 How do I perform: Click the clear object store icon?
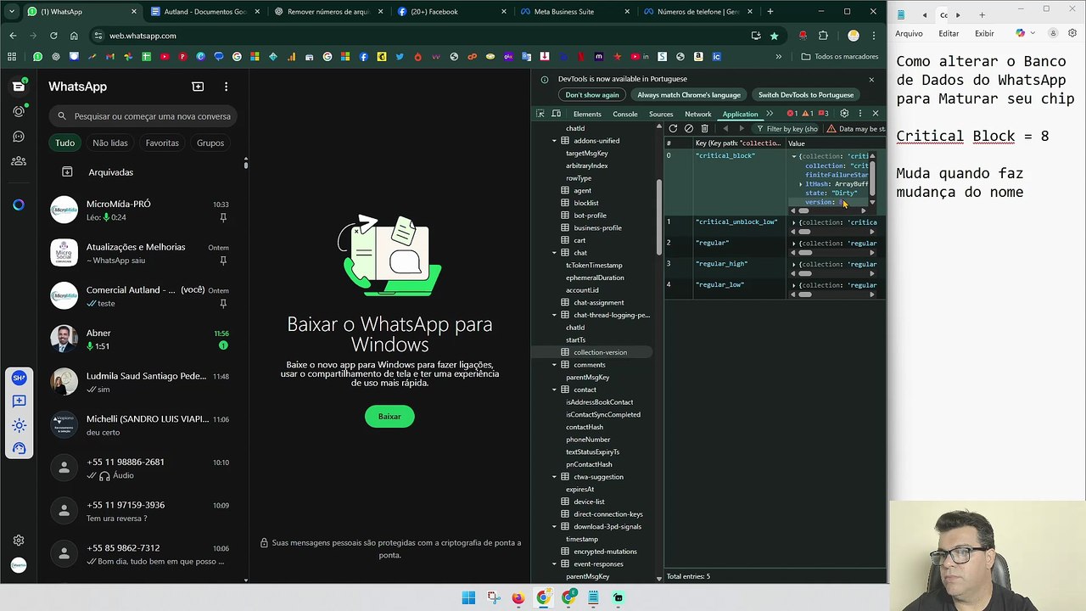(x=689, y=129)
